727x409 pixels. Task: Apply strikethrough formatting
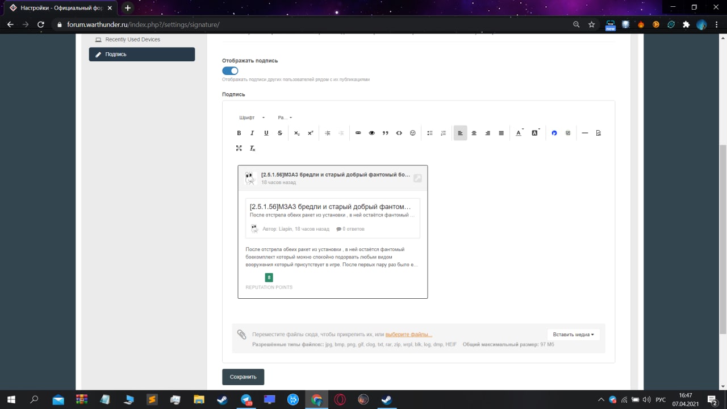coord(280,133)
